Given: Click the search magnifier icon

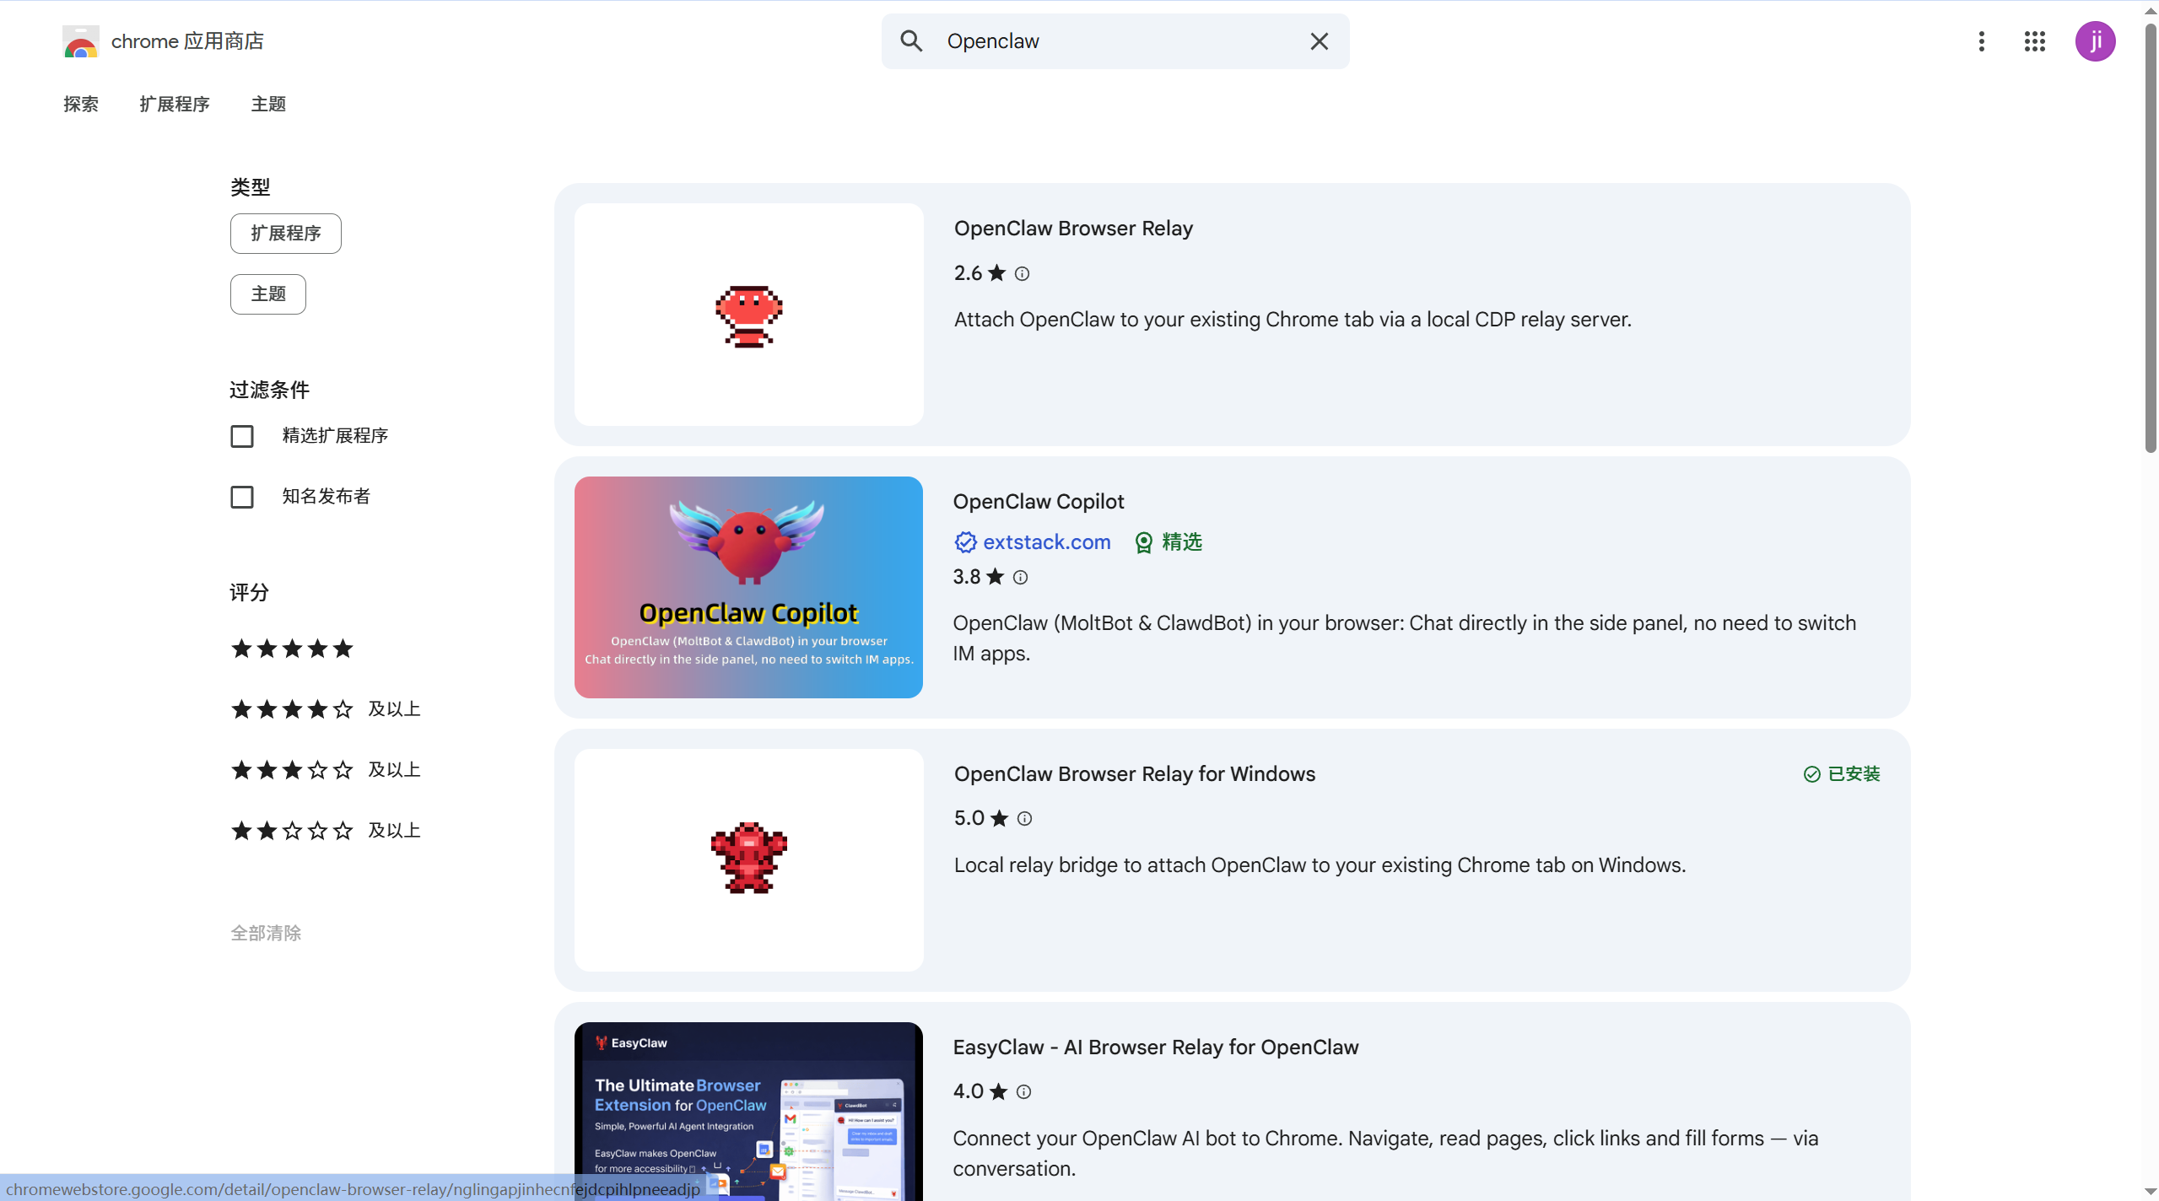Looking at the screenshot, I should [x=911, y=41].
